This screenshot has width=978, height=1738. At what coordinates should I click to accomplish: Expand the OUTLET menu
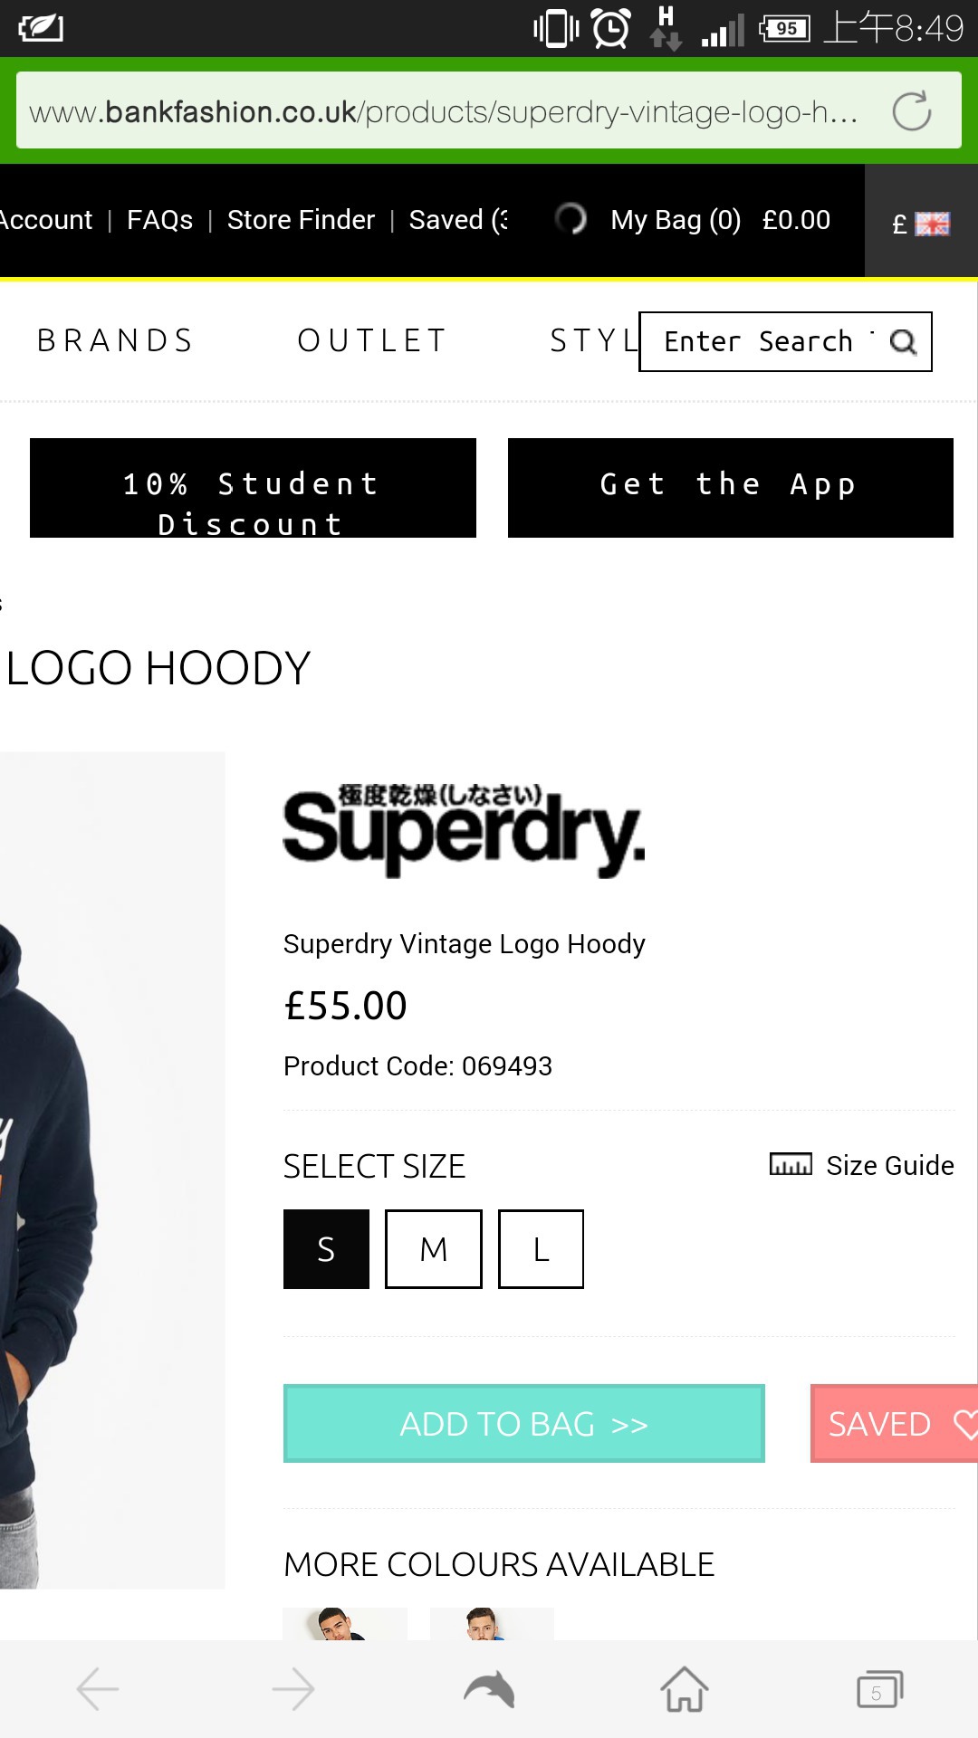pyautogui.click(x=372, y=341)
